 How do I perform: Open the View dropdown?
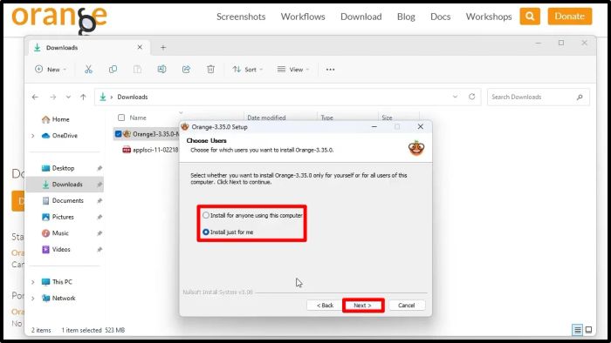pos(293,70)
